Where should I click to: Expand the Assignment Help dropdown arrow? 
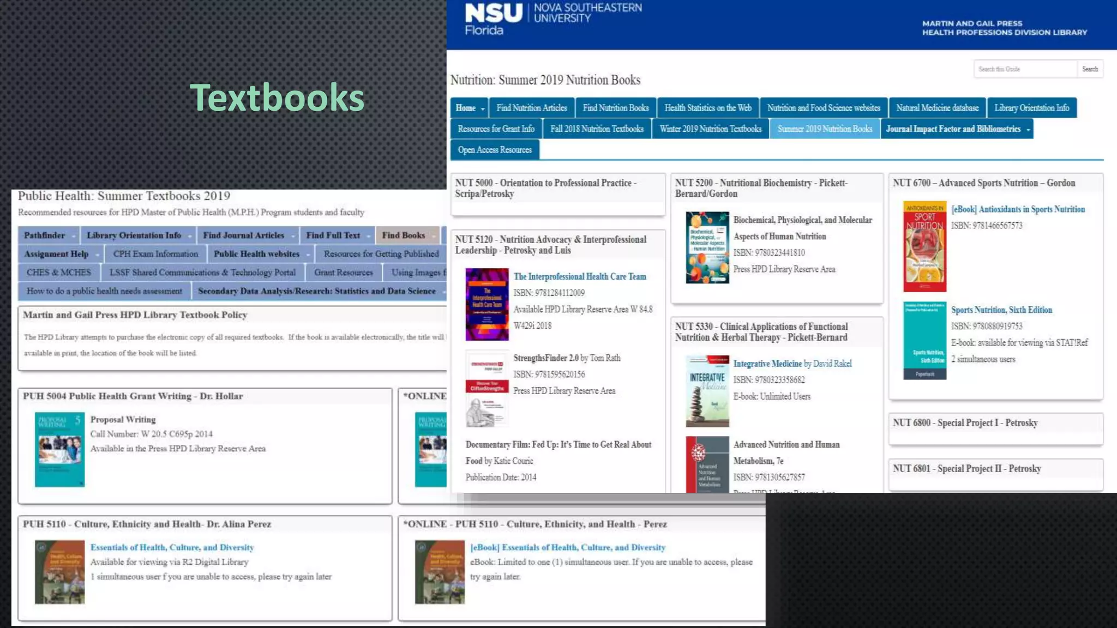pos(98,255)
